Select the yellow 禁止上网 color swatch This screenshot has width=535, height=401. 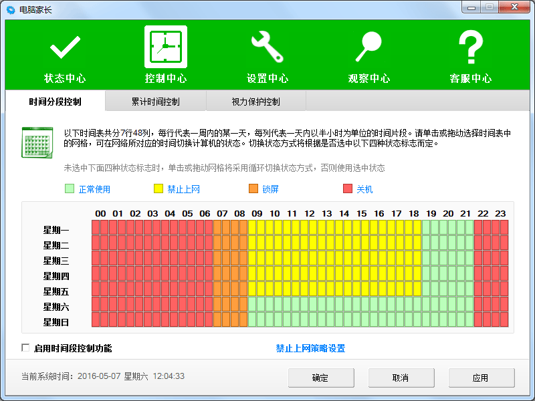pos(157,188)
